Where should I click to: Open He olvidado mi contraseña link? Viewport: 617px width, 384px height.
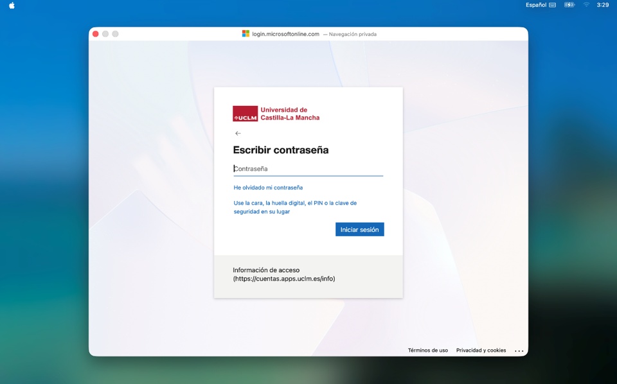tap(268, 188)
